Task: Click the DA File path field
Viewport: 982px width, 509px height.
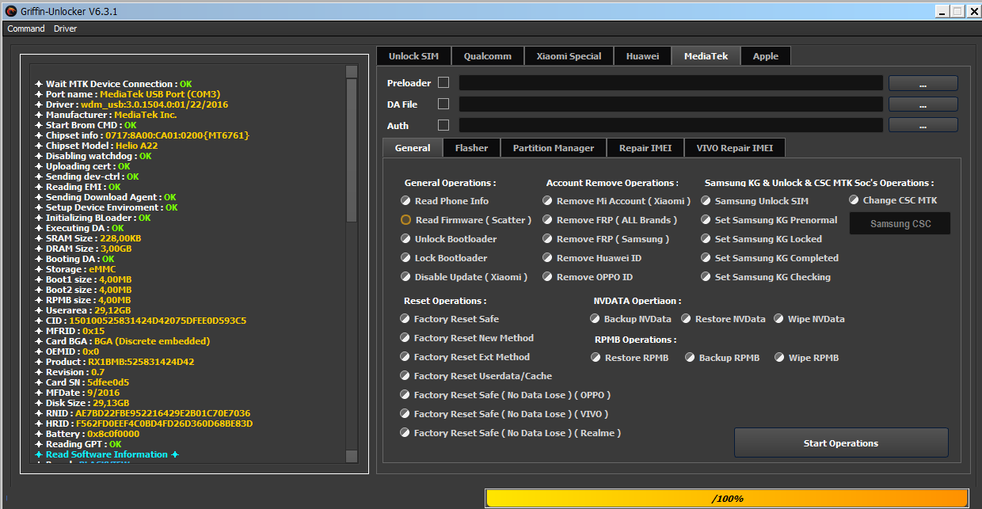Action: point(671,104)
